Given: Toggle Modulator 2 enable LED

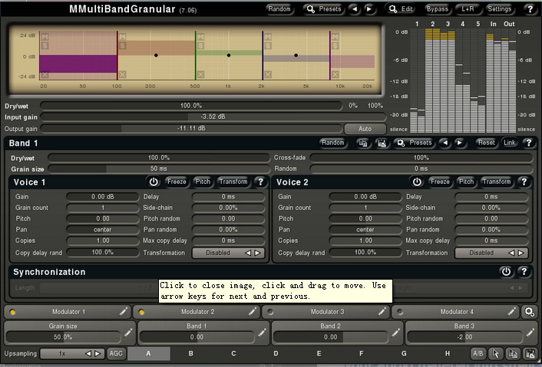Looking at the screenshot, I should [x=141, y=312].
